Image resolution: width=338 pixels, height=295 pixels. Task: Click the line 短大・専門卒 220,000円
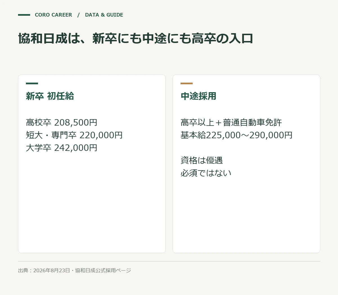74,135
